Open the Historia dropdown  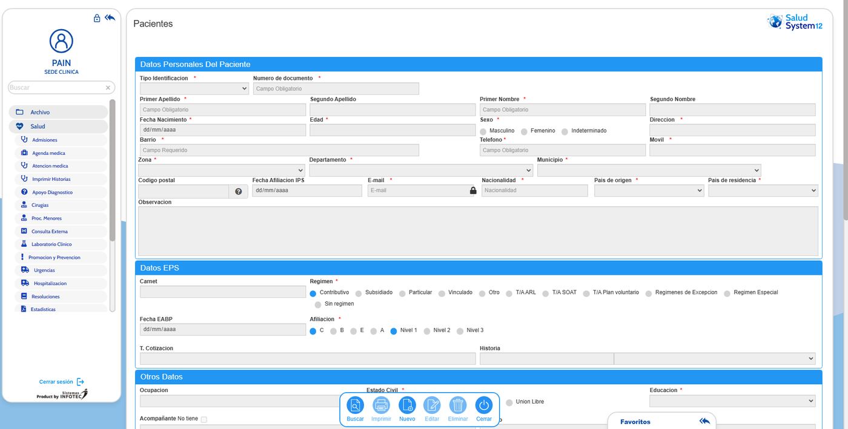[x=715, y=359]
